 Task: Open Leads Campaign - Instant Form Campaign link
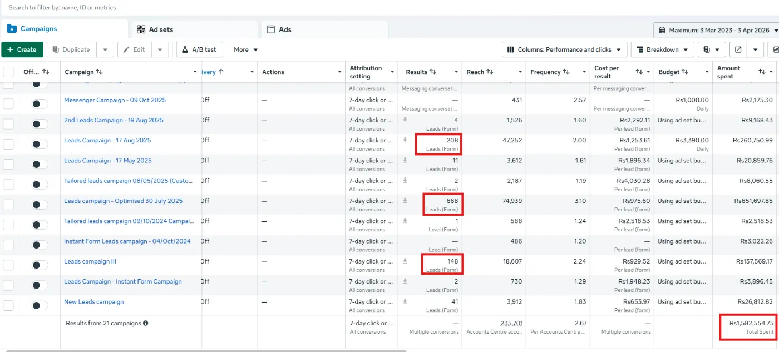coord(123,281)
